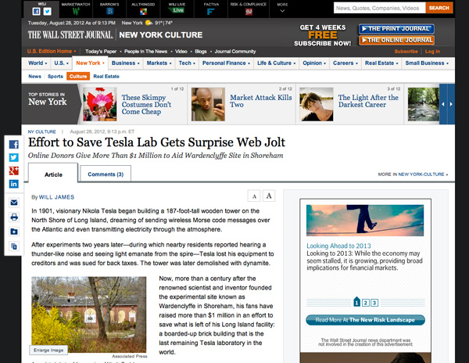Subscribe to The Online Journal

(x=396, y=40)
